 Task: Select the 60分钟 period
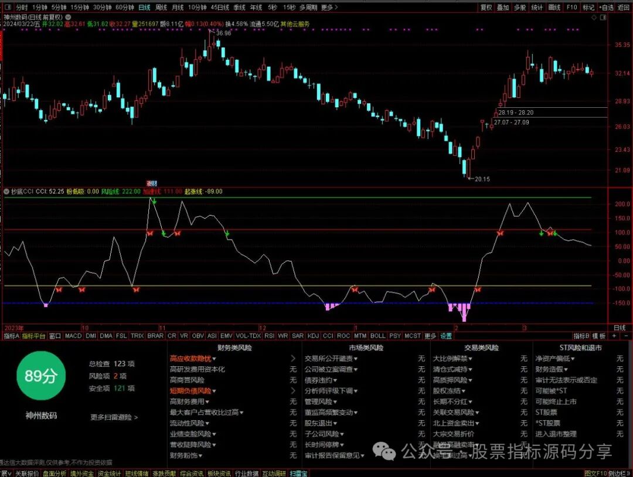(x=124, y=7)
